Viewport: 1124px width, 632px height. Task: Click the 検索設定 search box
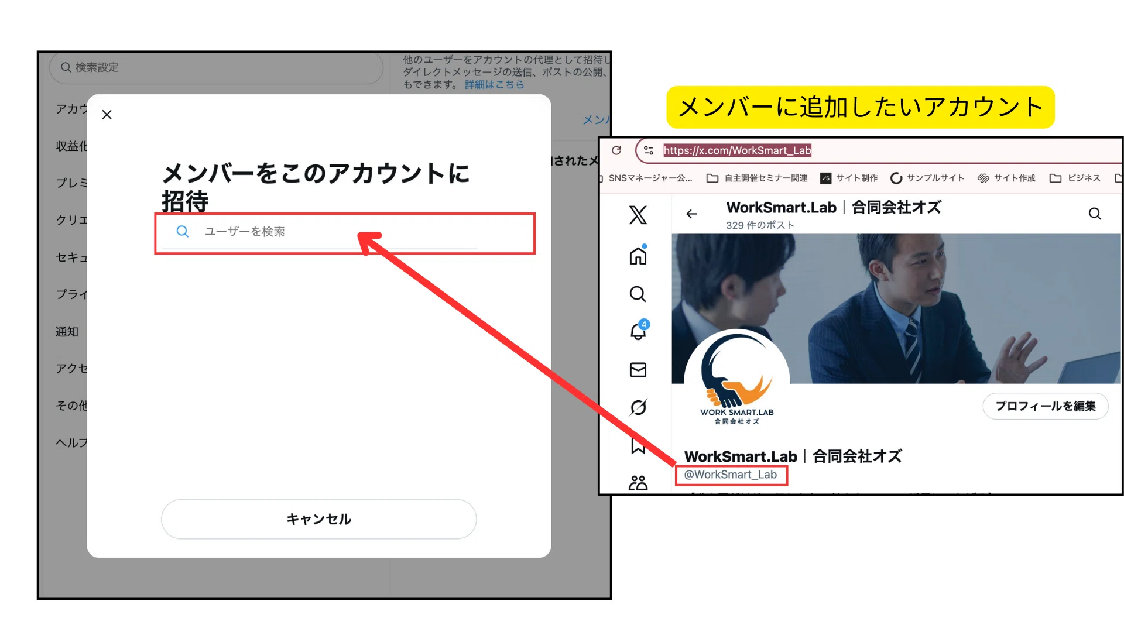(217, 67)
